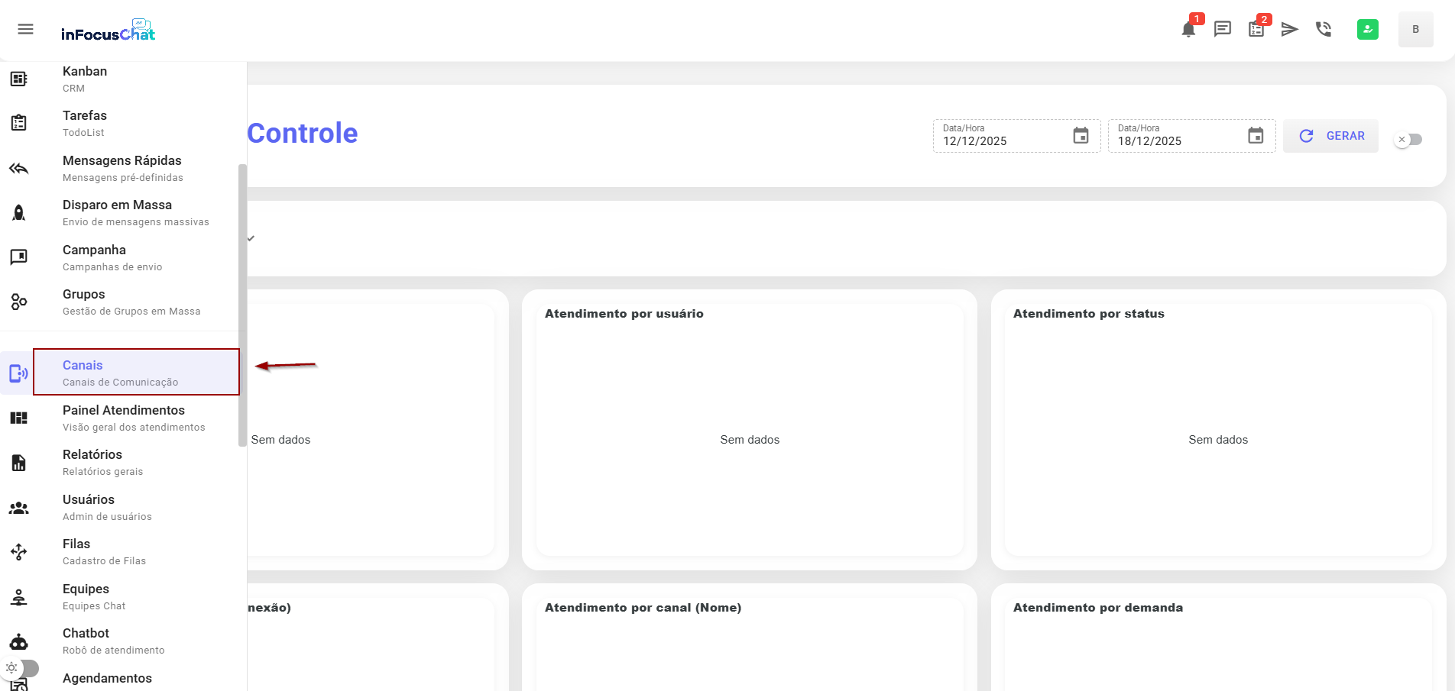The width and height of the screenshot is (1455, 691).
Task: Open the chat messages icon in header
Action: click(x=1222, y=30)
